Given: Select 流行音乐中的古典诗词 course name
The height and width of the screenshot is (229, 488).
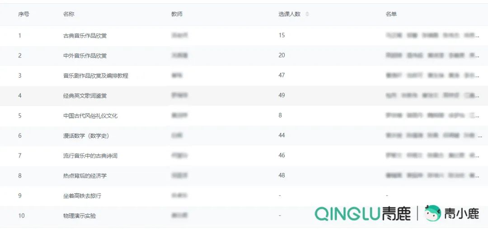Looking at the screenshot, I should 90,156.
